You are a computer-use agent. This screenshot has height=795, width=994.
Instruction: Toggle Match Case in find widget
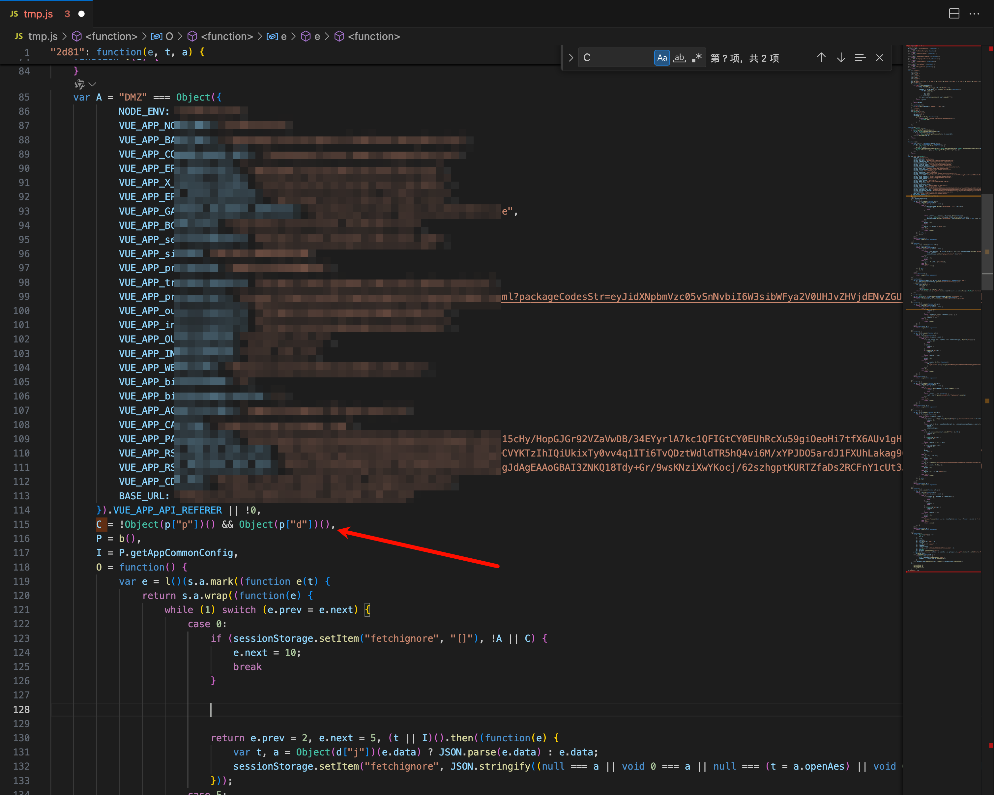[661, 58]
